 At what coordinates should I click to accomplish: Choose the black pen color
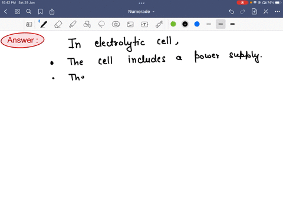coord(185,24)
